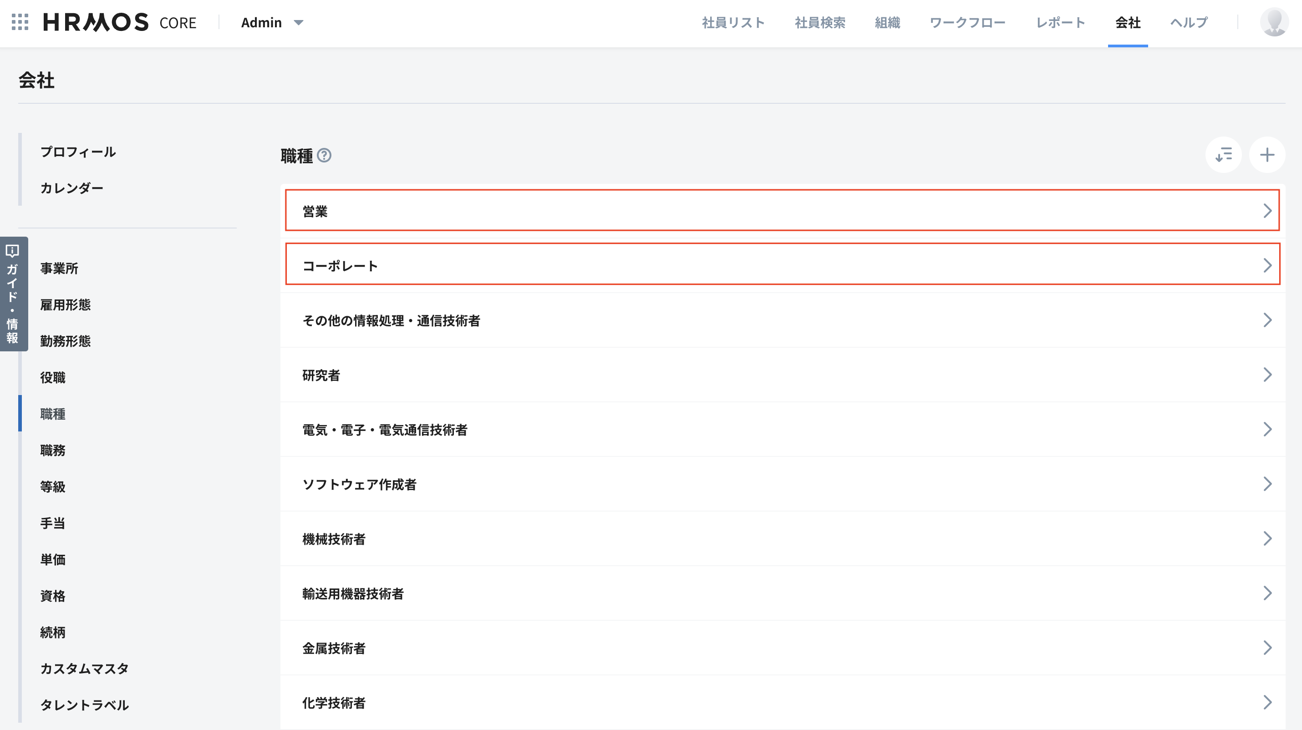Click the sort order icon button
The image size is (1302, 730).
point(1223,155)
